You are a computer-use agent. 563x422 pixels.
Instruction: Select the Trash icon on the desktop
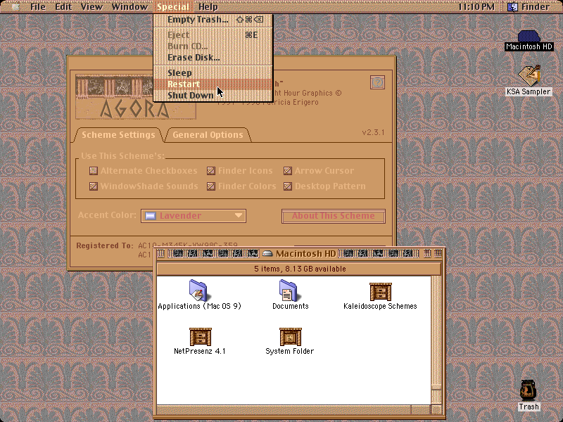coord(529,390)
